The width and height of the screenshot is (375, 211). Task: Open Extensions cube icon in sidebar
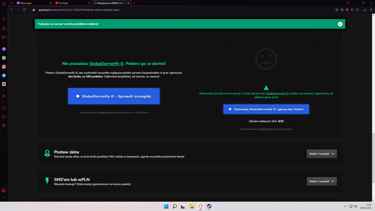[x=4, y=117]
